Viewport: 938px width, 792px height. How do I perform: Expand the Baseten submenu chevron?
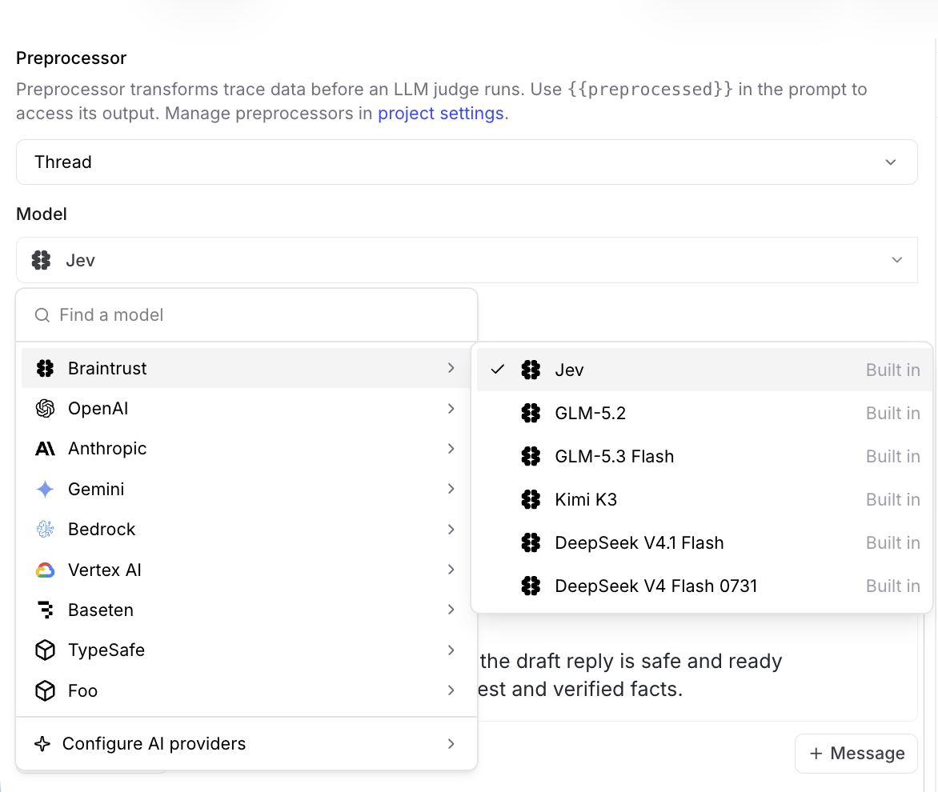tap(451, 610)
